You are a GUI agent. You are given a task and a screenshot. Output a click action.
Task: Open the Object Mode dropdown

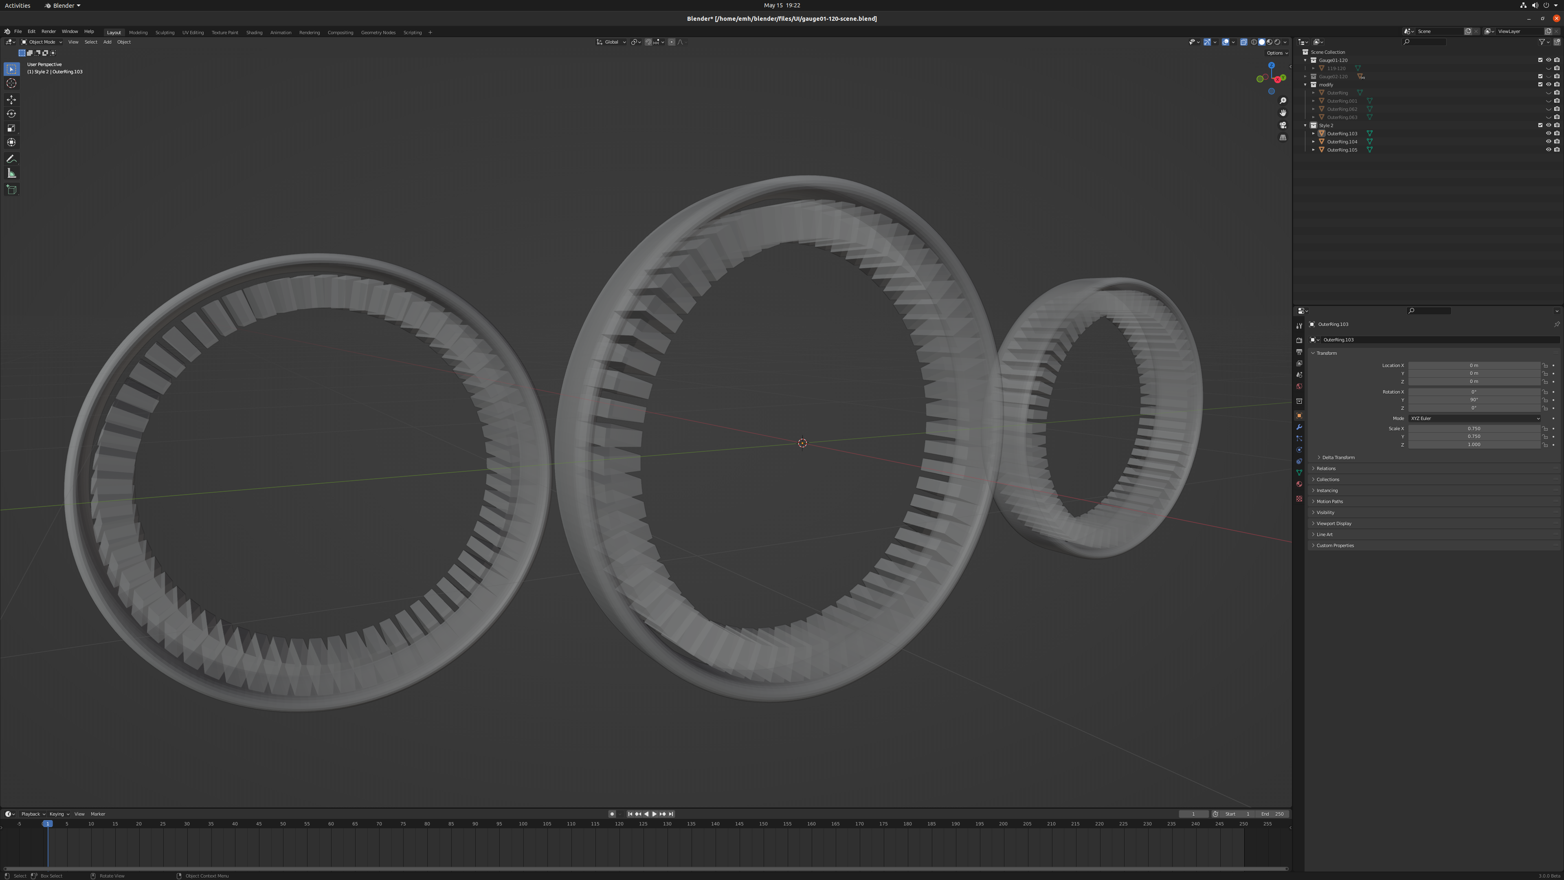[x=41, y=42]
